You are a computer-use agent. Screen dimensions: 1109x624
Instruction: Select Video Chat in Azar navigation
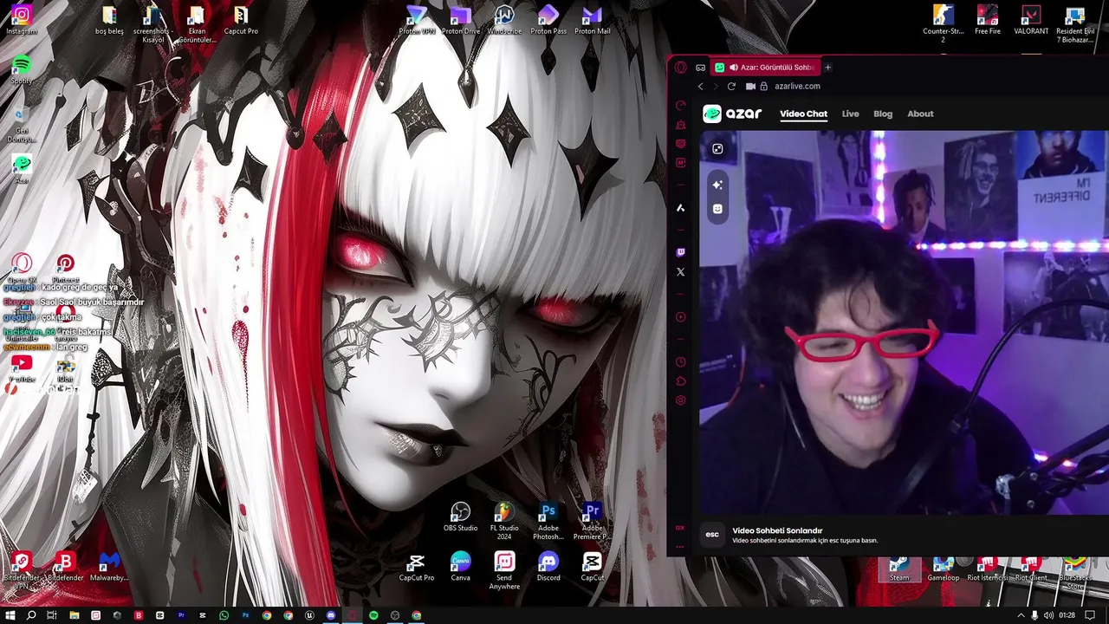pyautogui.click(x=803, y=114)
